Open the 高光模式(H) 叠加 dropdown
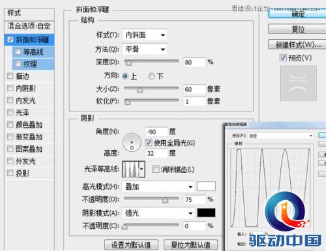 pyautogui.click(x=158, y=186)
